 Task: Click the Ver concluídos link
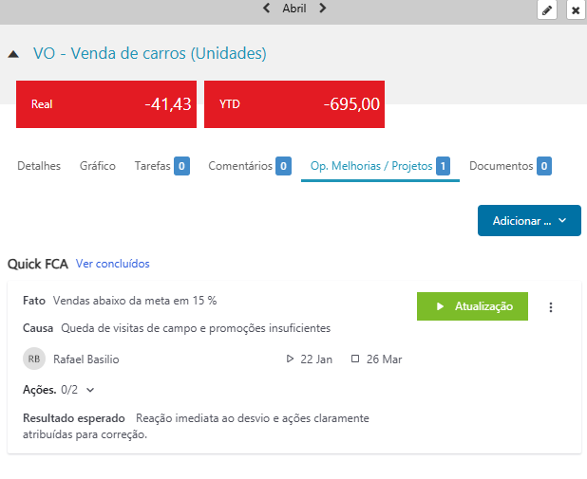(113, 264)
